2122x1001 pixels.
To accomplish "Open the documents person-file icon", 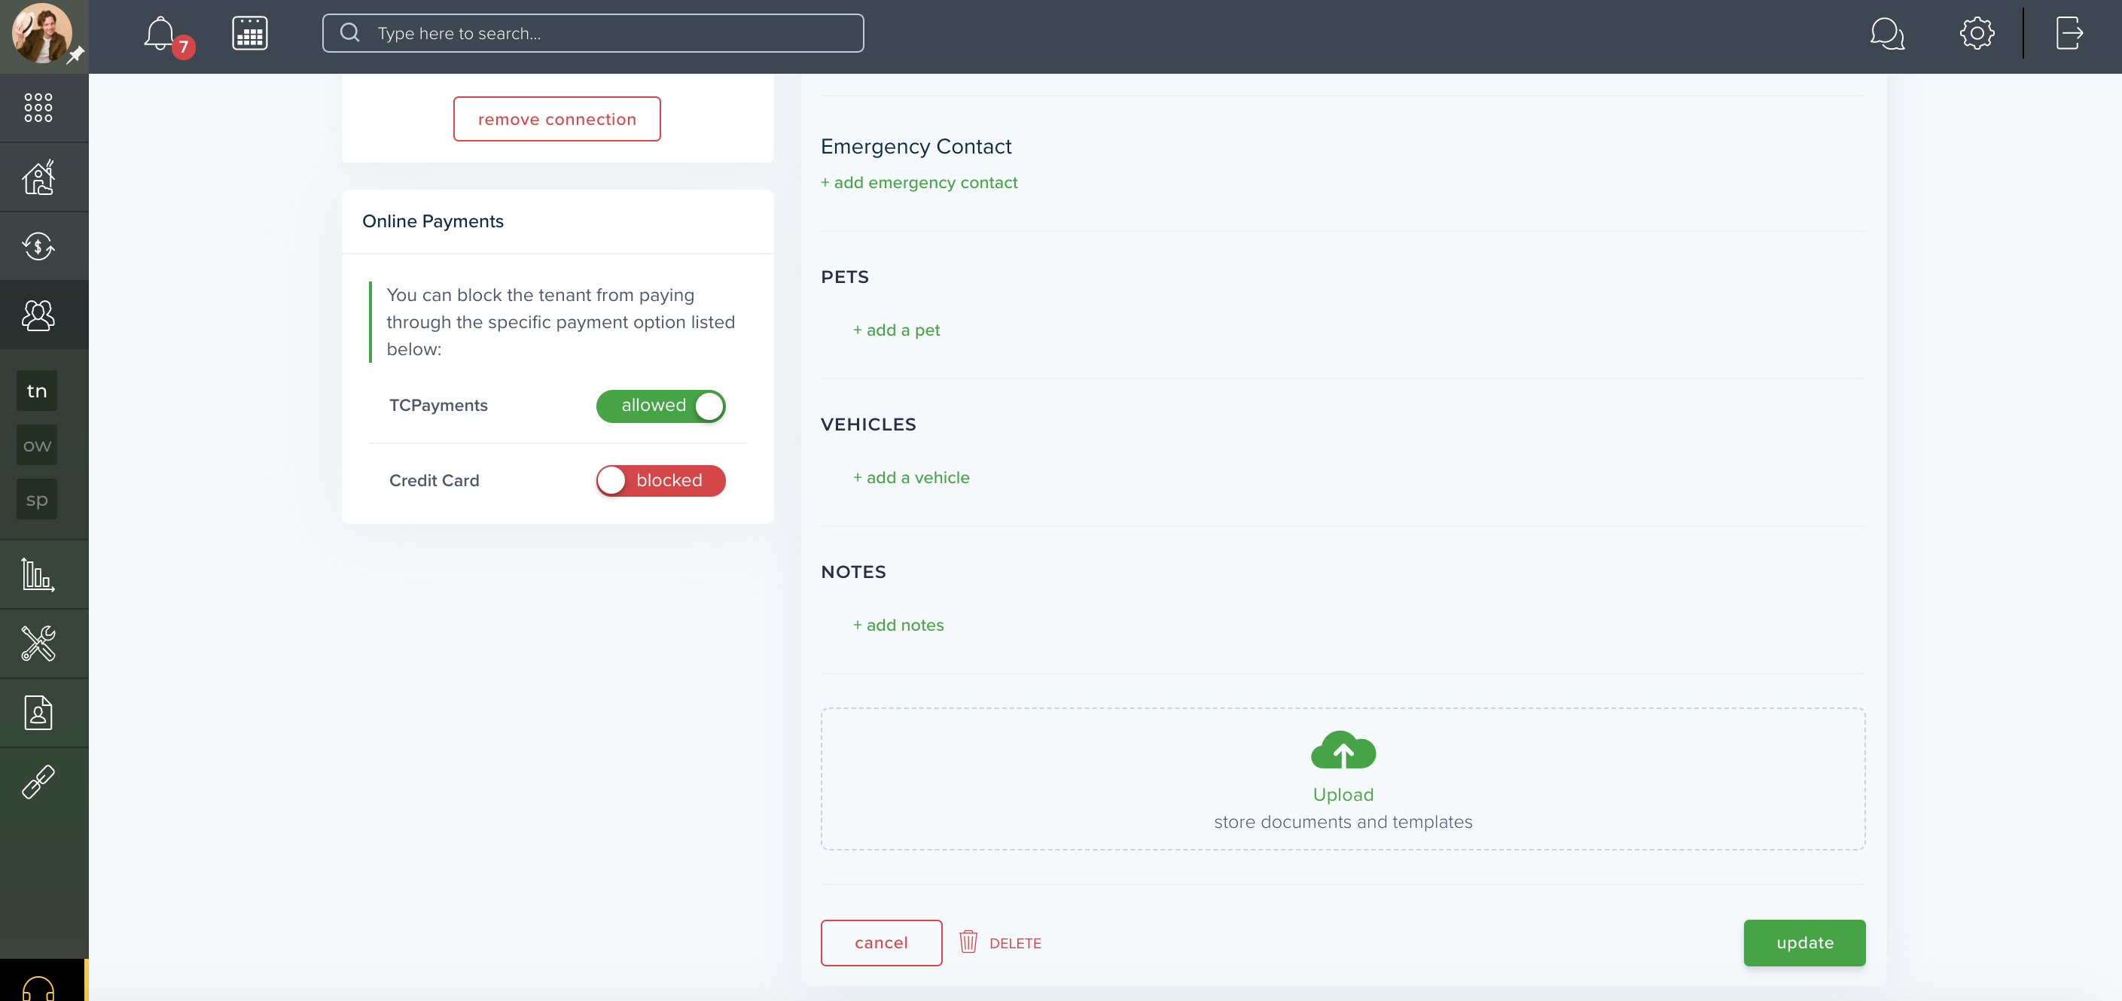I will [x=38, y=713].
